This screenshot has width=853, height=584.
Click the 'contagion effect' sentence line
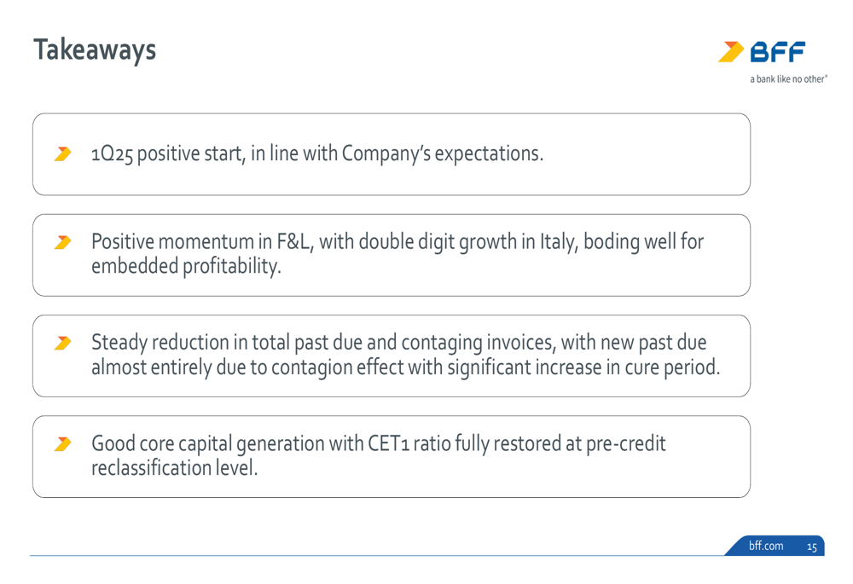point(405,367)
